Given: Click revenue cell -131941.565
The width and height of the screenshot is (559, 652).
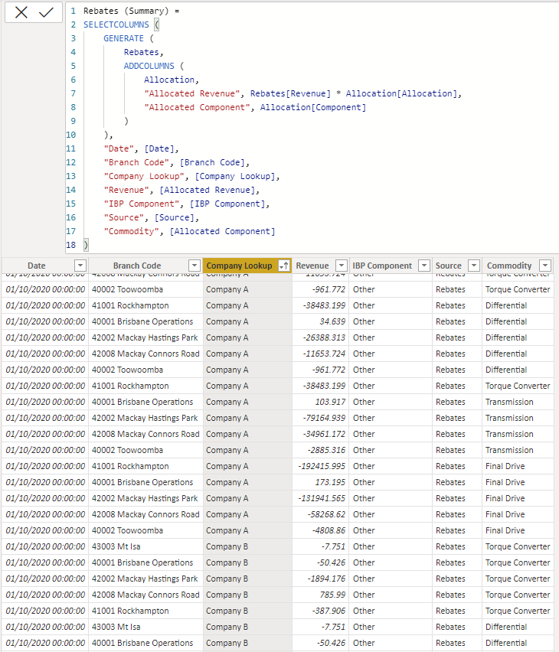Looking at the screenshot, I should pyautogui.click(x=322, y=498).
